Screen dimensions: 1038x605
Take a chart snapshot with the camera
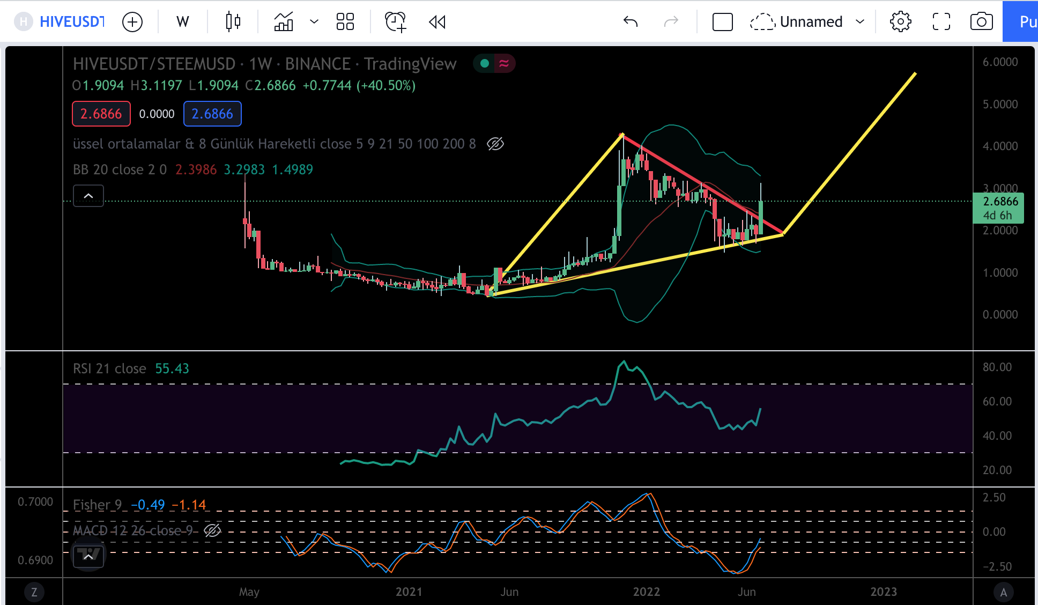click(x=982, y=22)
